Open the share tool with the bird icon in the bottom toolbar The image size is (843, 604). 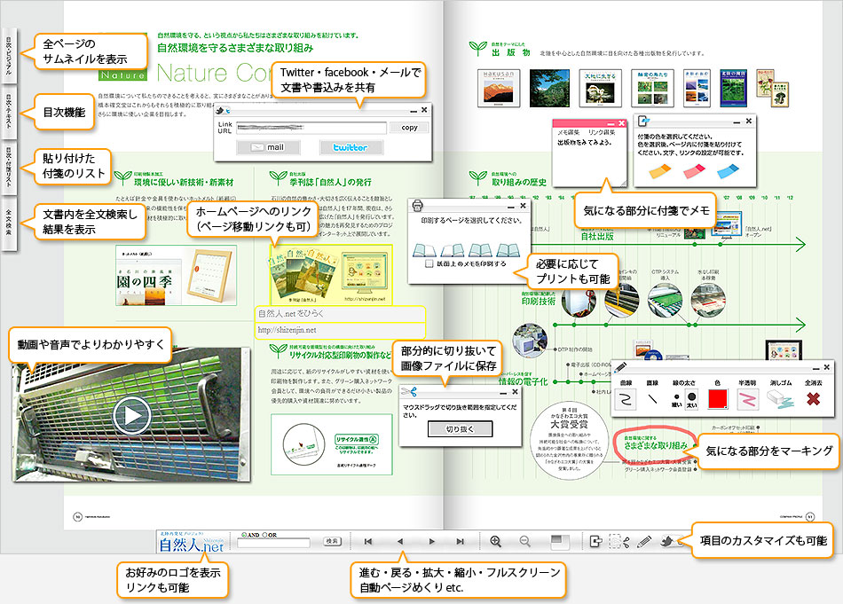point(667,541)
